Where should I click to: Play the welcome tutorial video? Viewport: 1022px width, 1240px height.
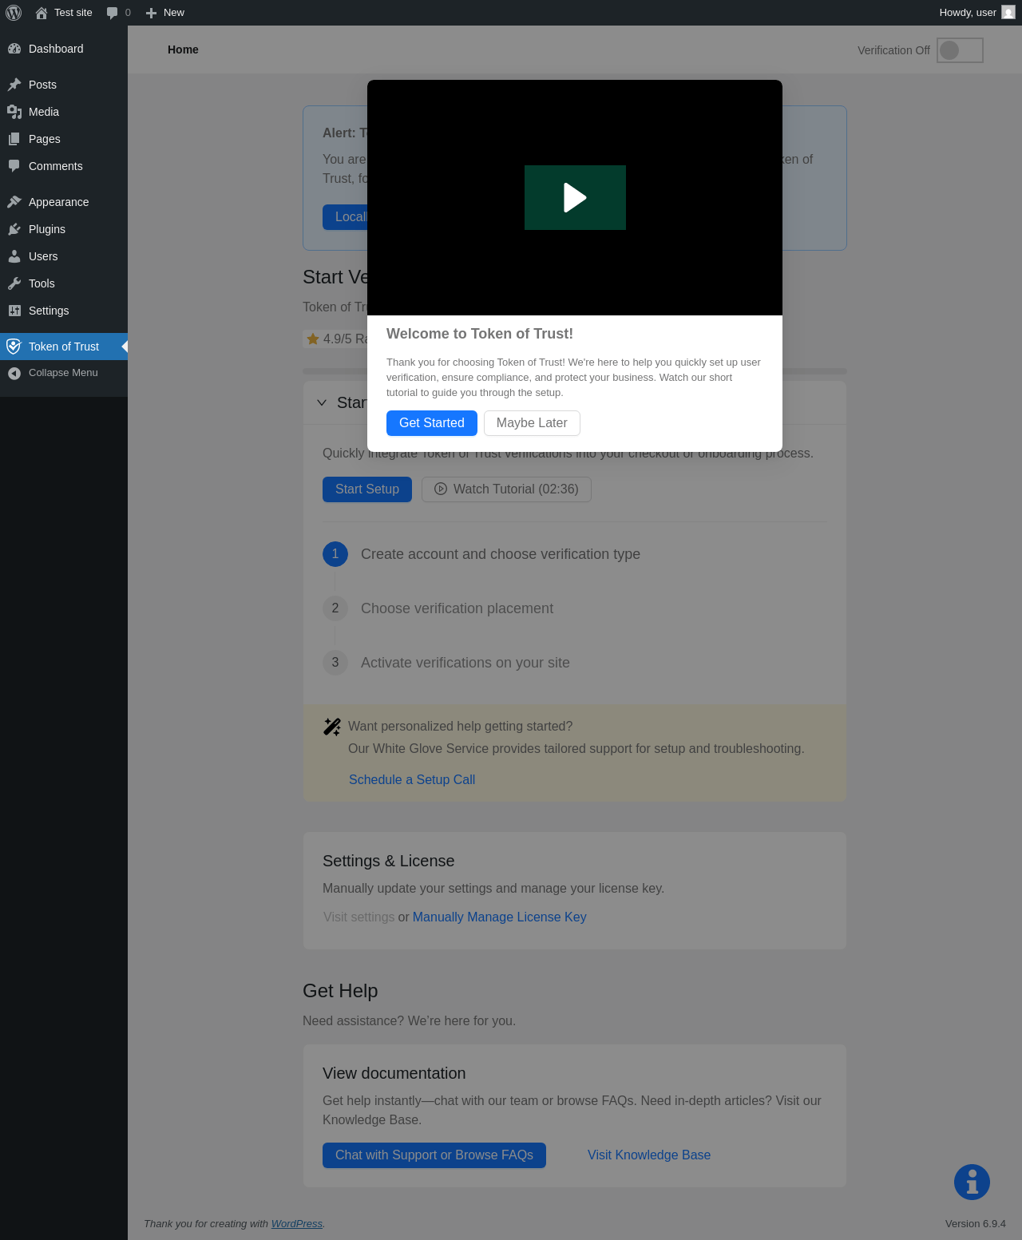(575, 197)
